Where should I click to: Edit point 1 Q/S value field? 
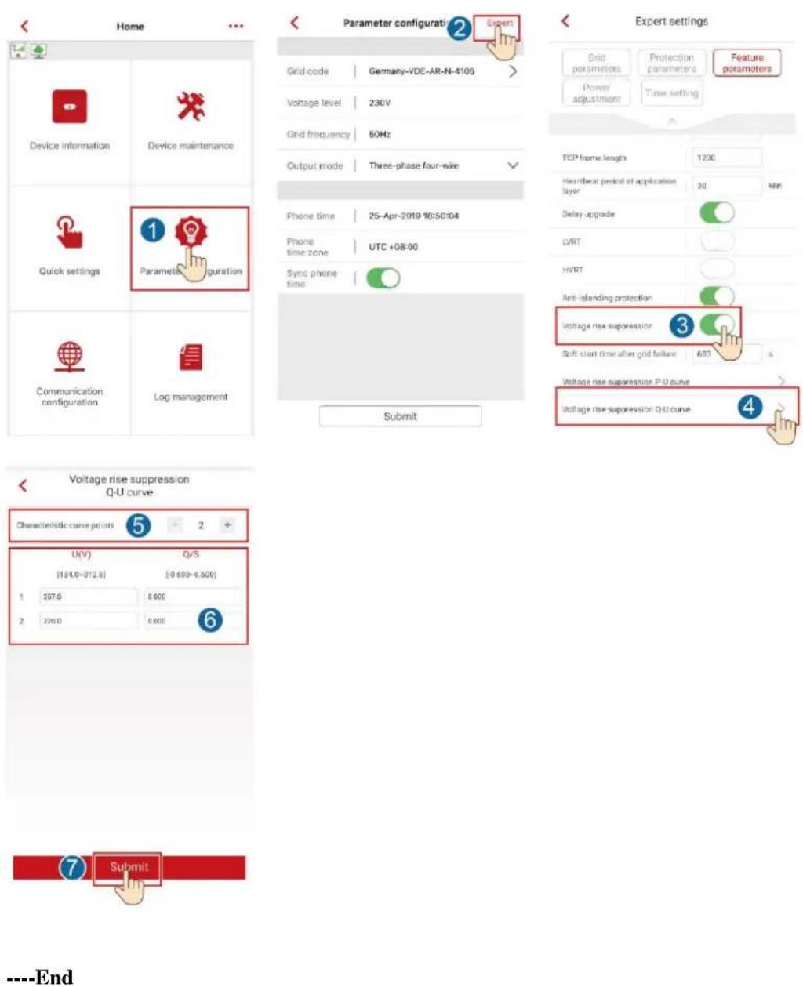(x=193, y=597)
